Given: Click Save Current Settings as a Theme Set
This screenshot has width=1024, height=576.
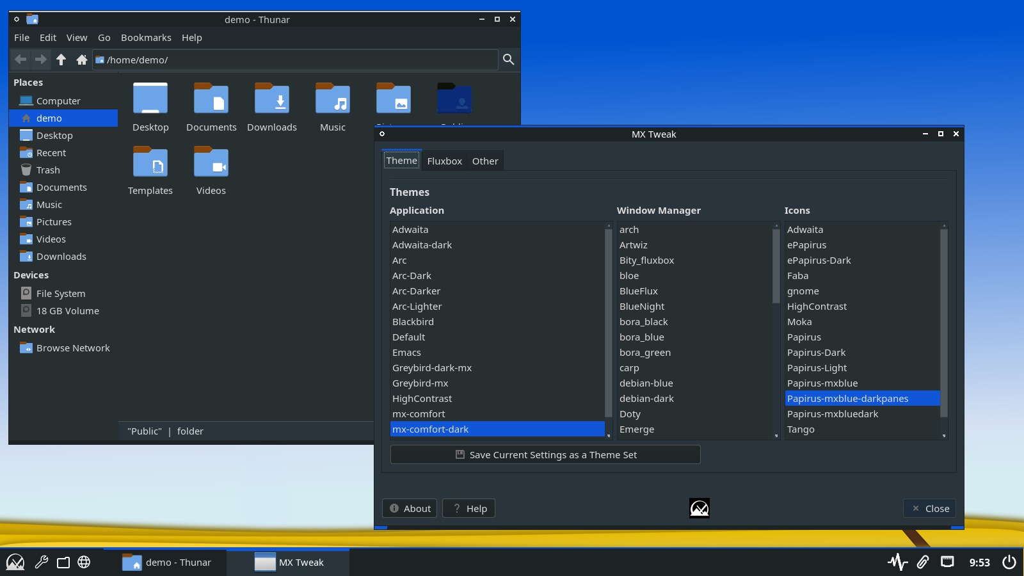Looking at the screenshot, I should tap(545, 454).
